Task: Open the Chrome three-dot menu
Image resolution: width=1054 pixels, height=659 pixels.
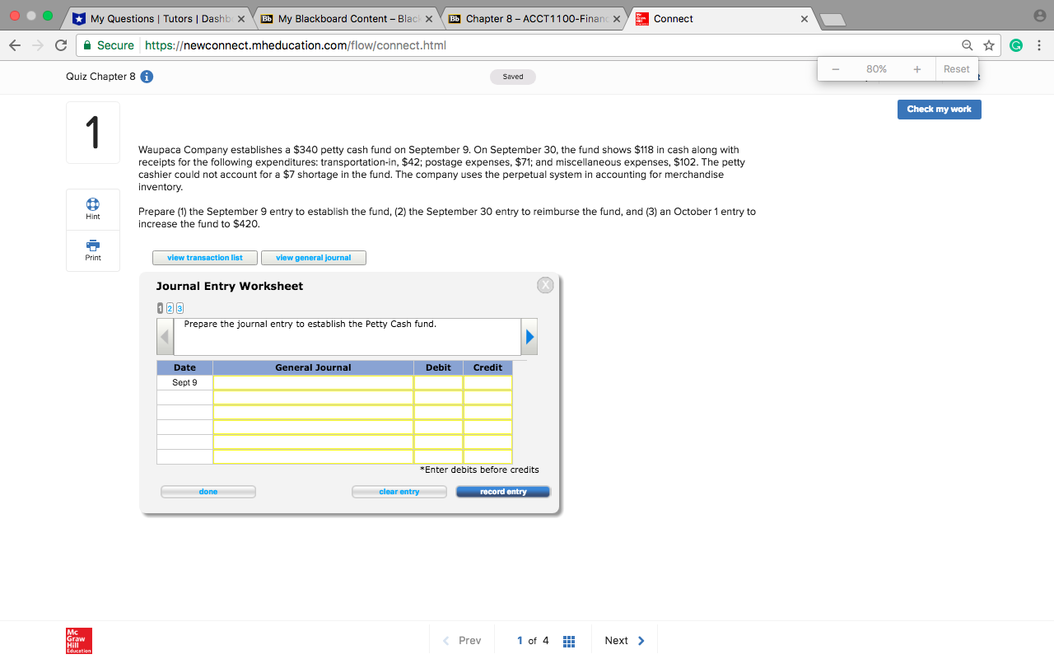Action: click(1039, 45)
